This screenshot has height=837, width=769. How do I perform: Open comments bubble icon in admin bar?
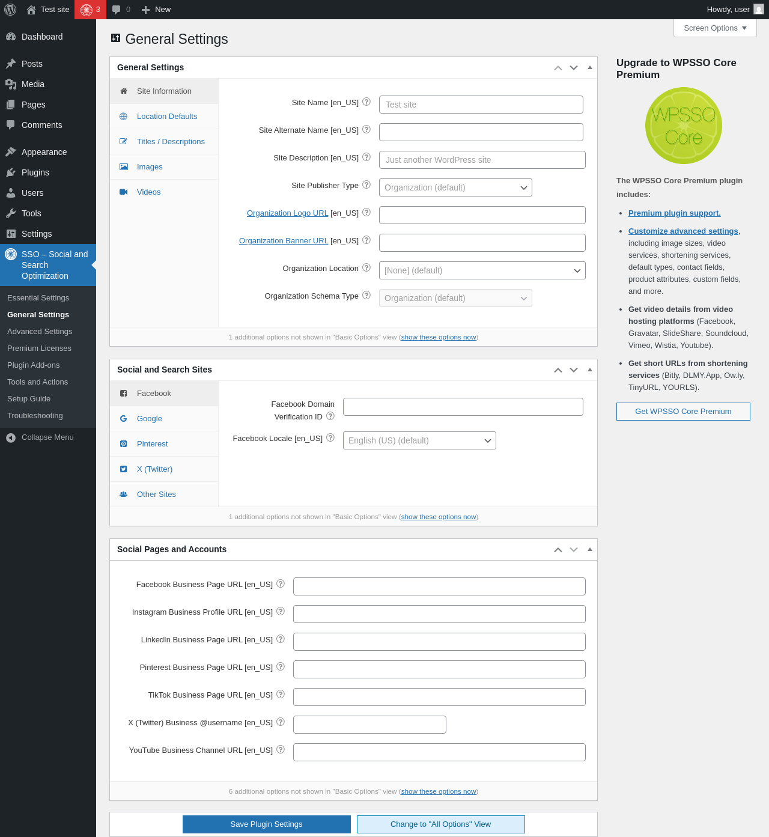pos(117,10)
